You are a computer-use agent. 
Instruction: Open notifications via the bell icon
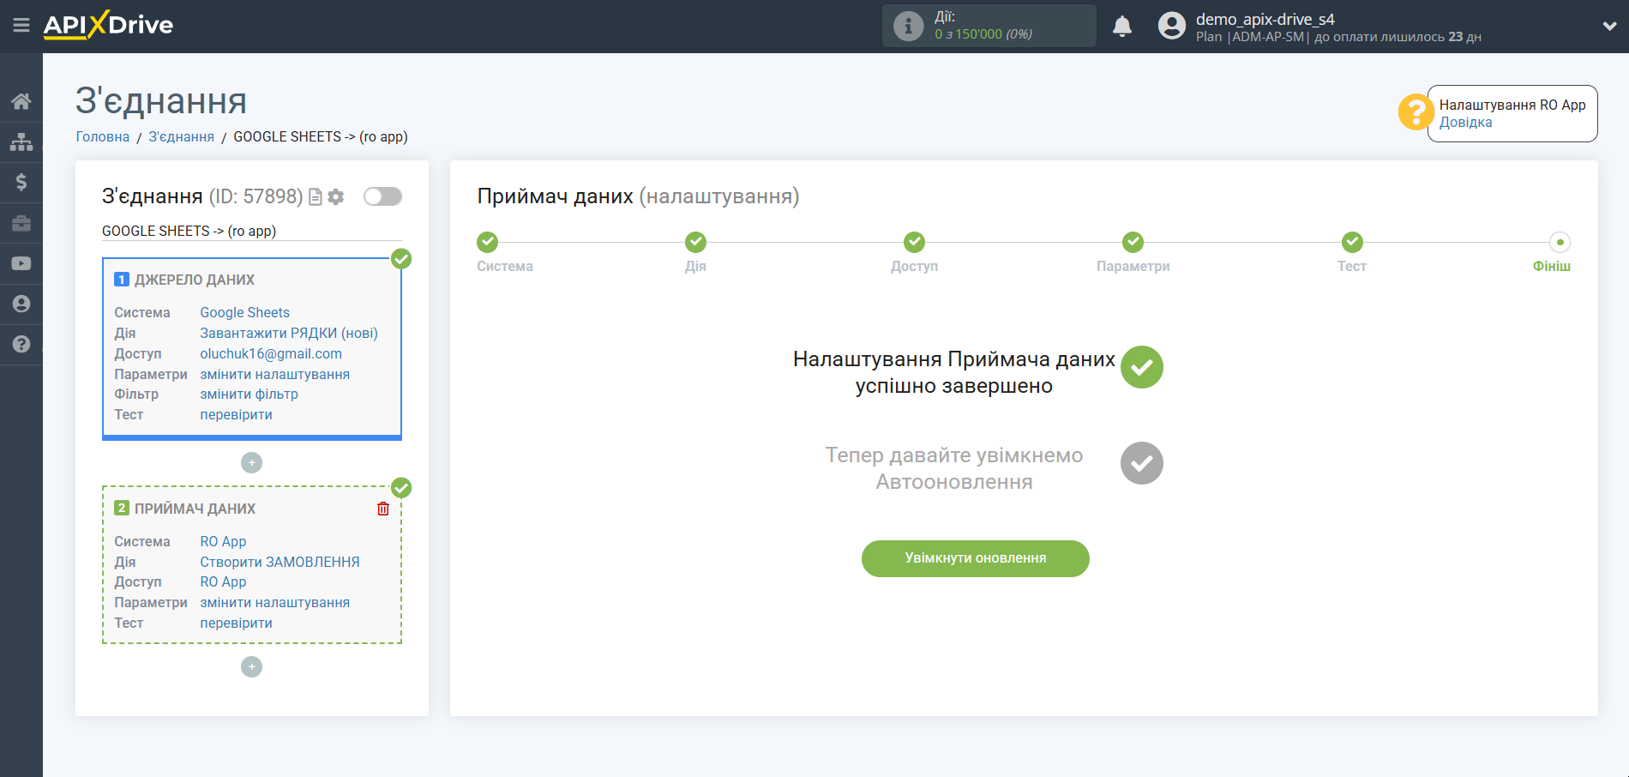tap(1123, 27)
